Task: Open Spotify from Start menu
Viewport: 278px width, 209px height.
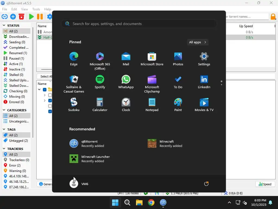Action: (x=100, y=82)
